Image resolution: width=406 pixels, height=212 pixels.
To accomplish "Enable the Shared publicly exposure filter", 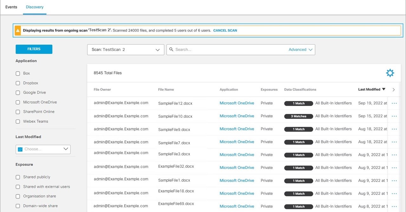I will [18, 177].
